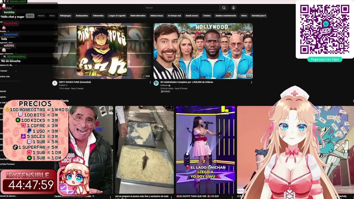Activate voice search microphone icon
The image size is (354, 199).
pos(233,8)
